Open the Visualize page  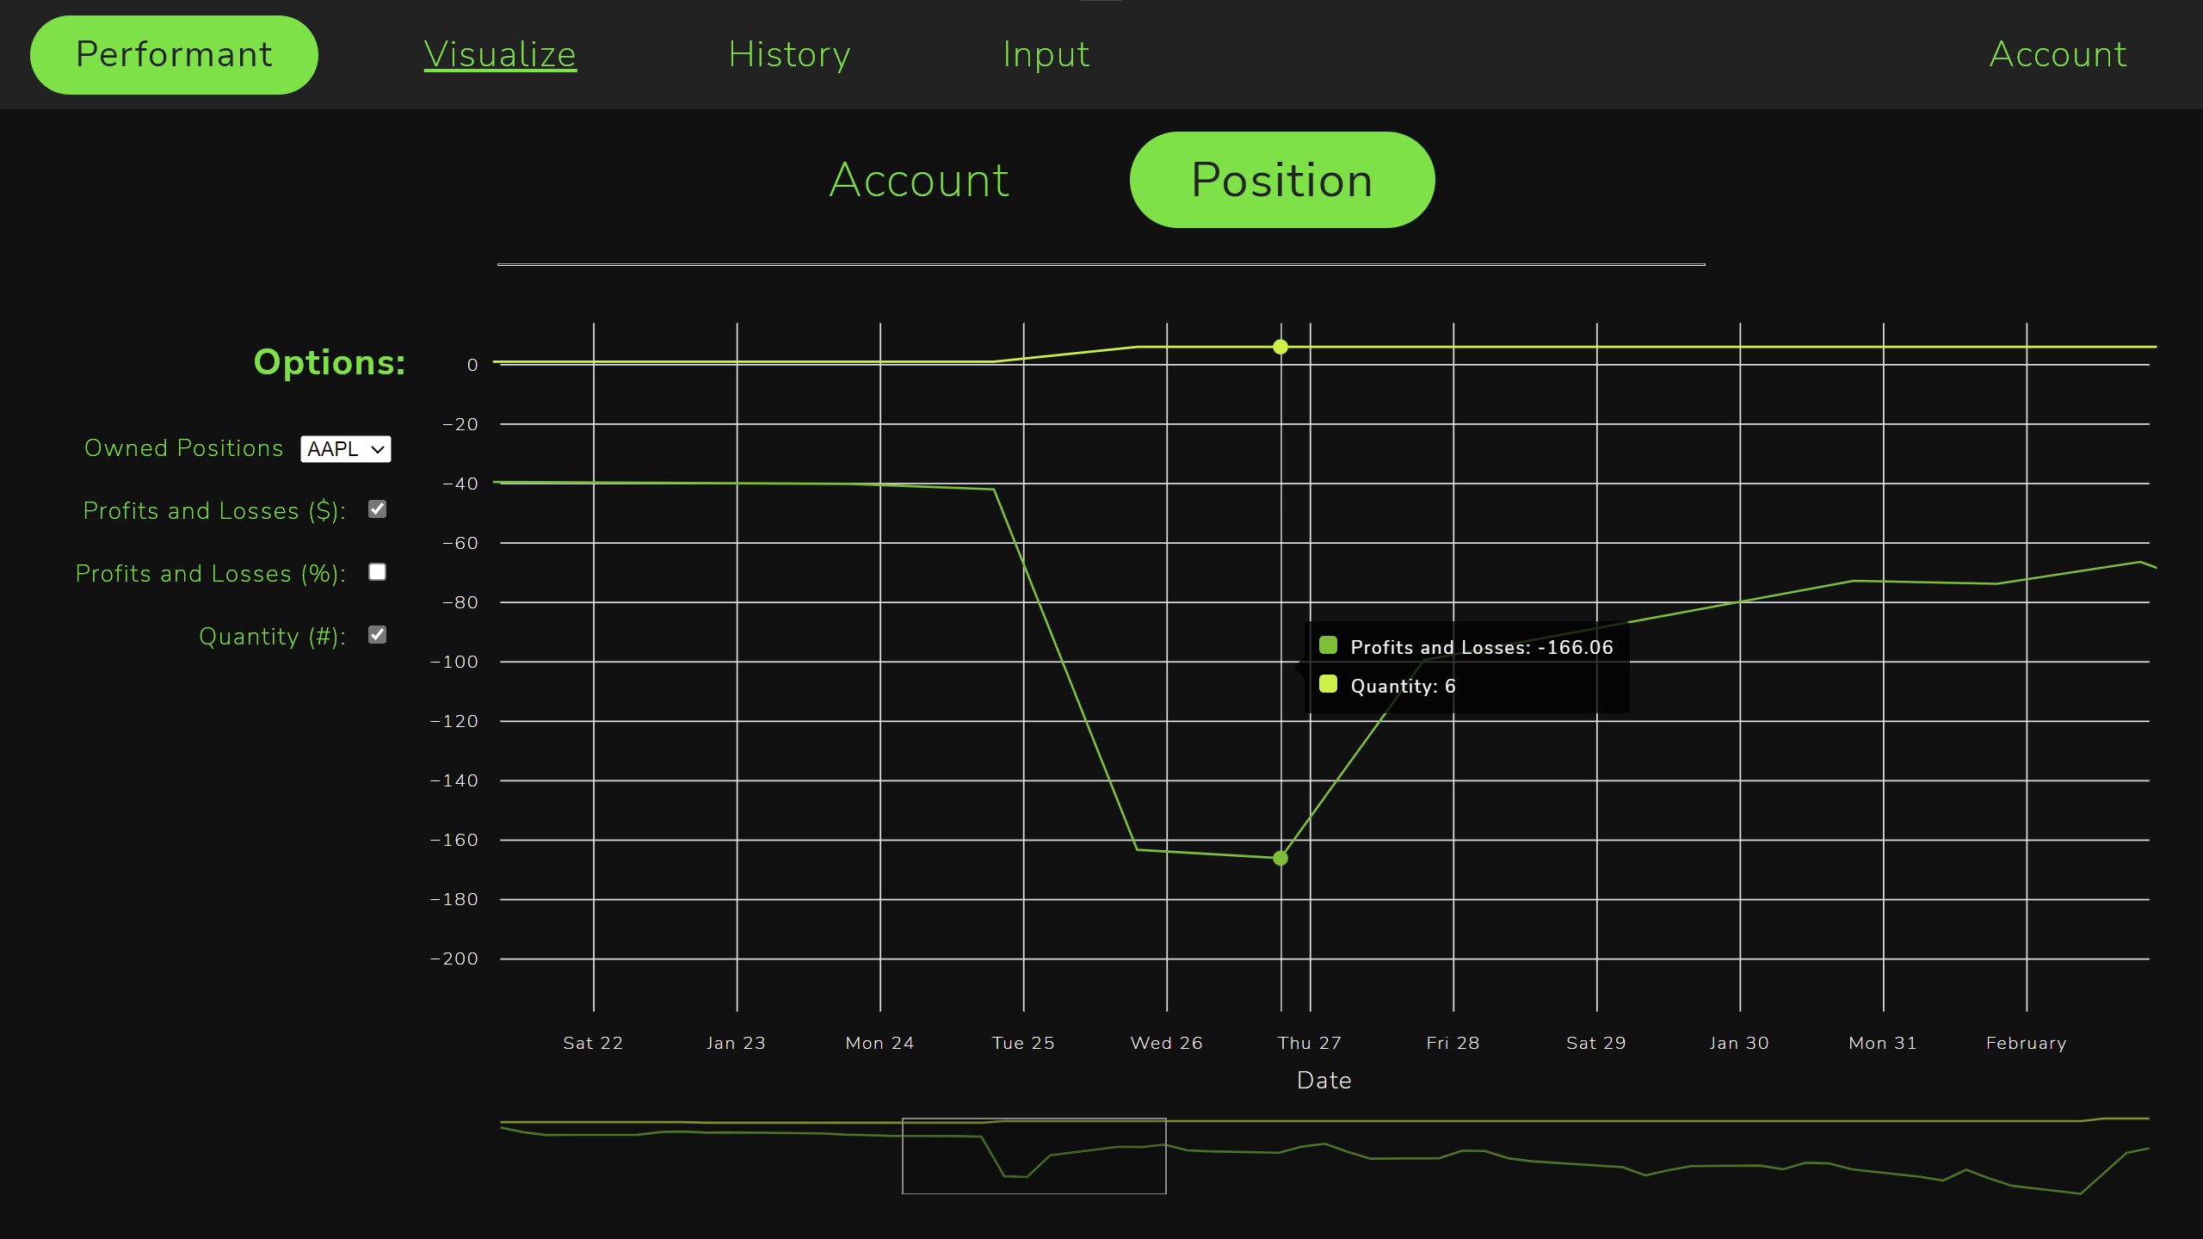pyautogui.click(x=500, y=55)
